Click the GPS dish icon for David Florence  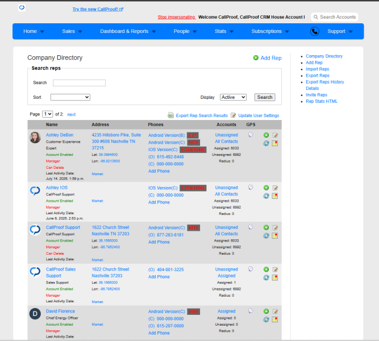click(251, 311)
